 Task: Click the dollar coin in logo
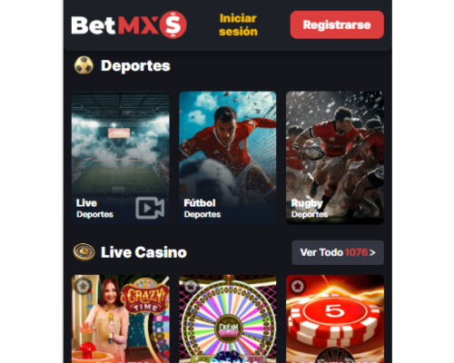click(173, 25)
